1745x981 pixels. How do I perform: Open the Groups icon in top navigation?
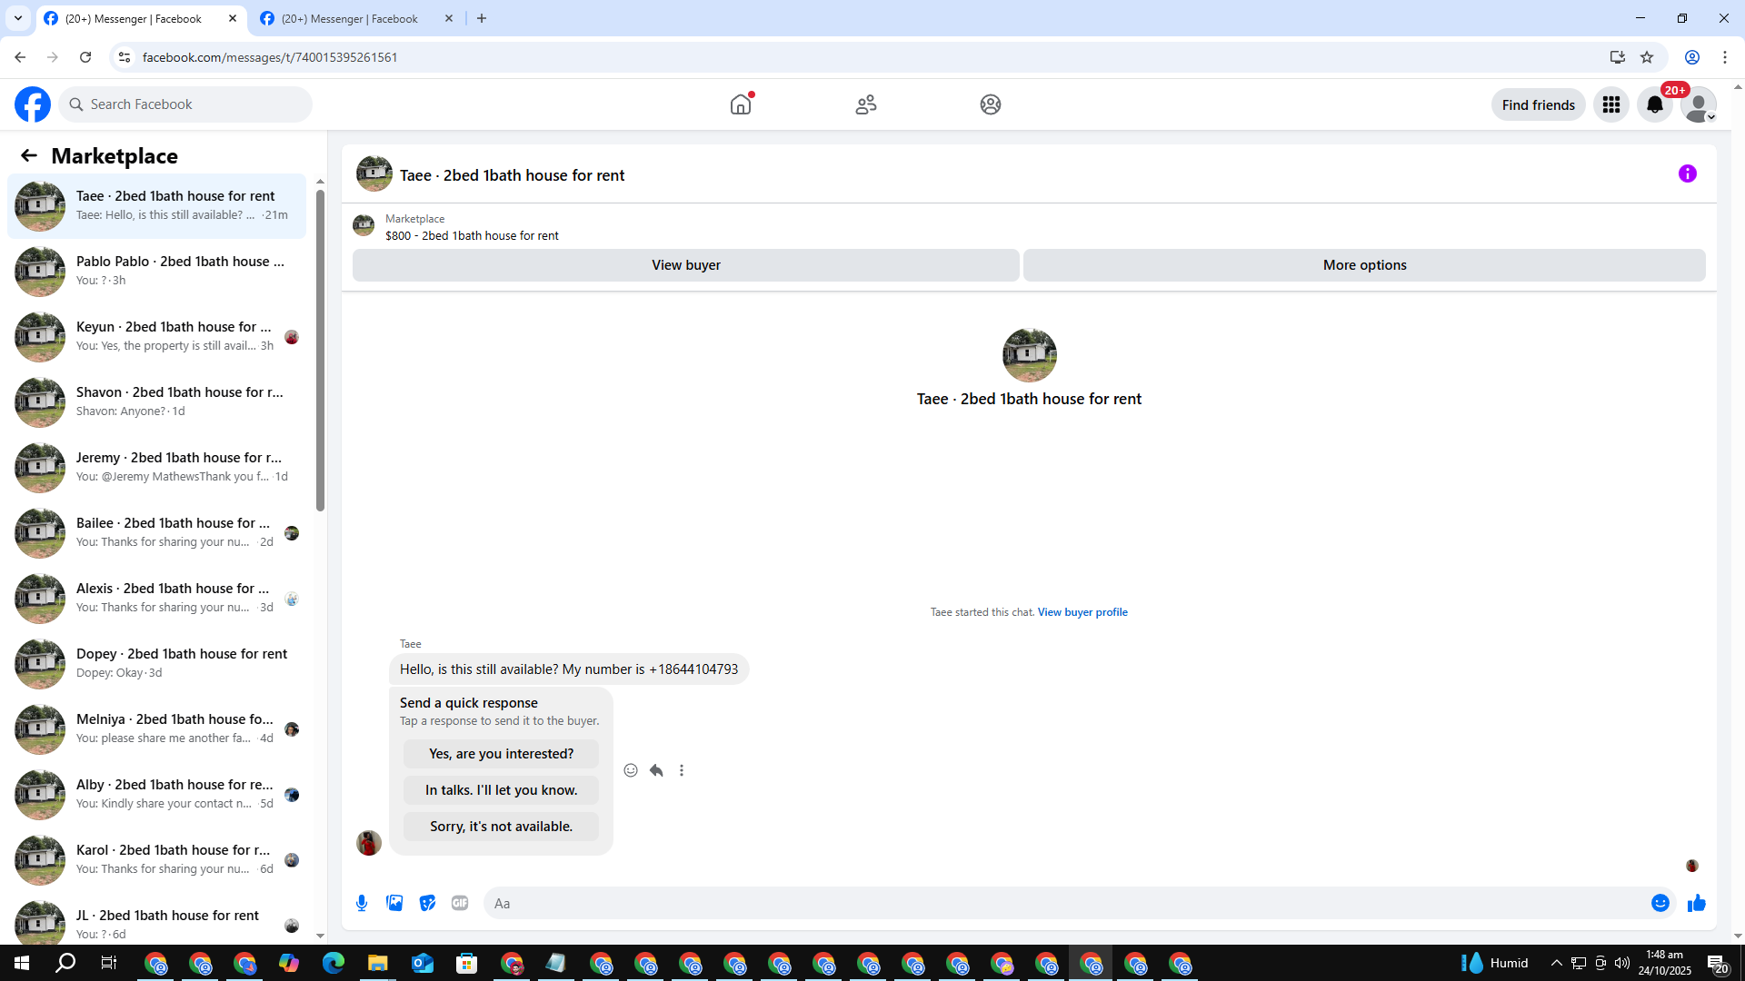coord(991,104)
